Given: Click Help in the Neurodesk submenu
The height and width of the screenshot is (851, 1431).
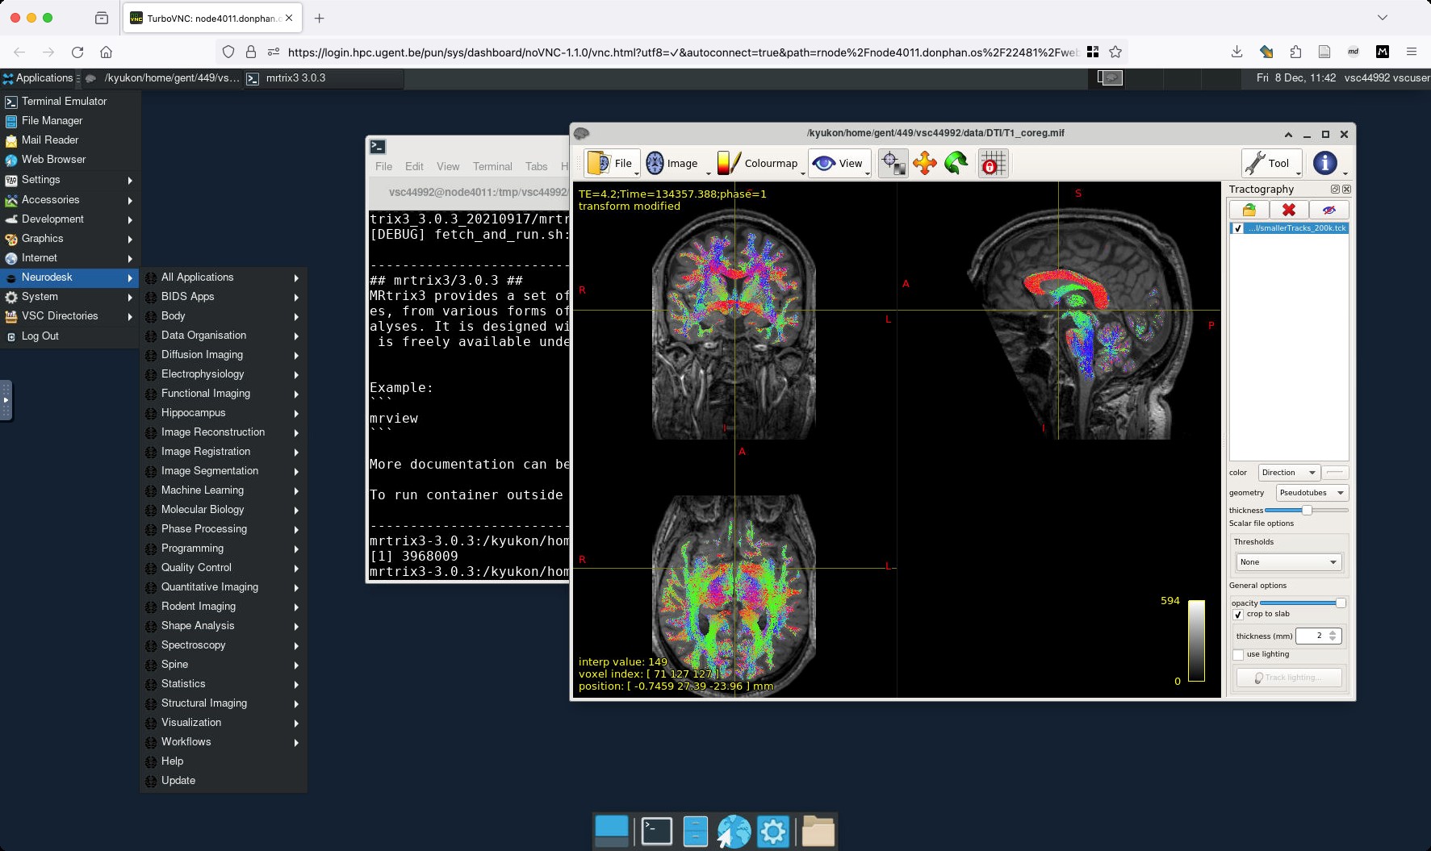Looking at the screenshot, I should tap(224, 761).
